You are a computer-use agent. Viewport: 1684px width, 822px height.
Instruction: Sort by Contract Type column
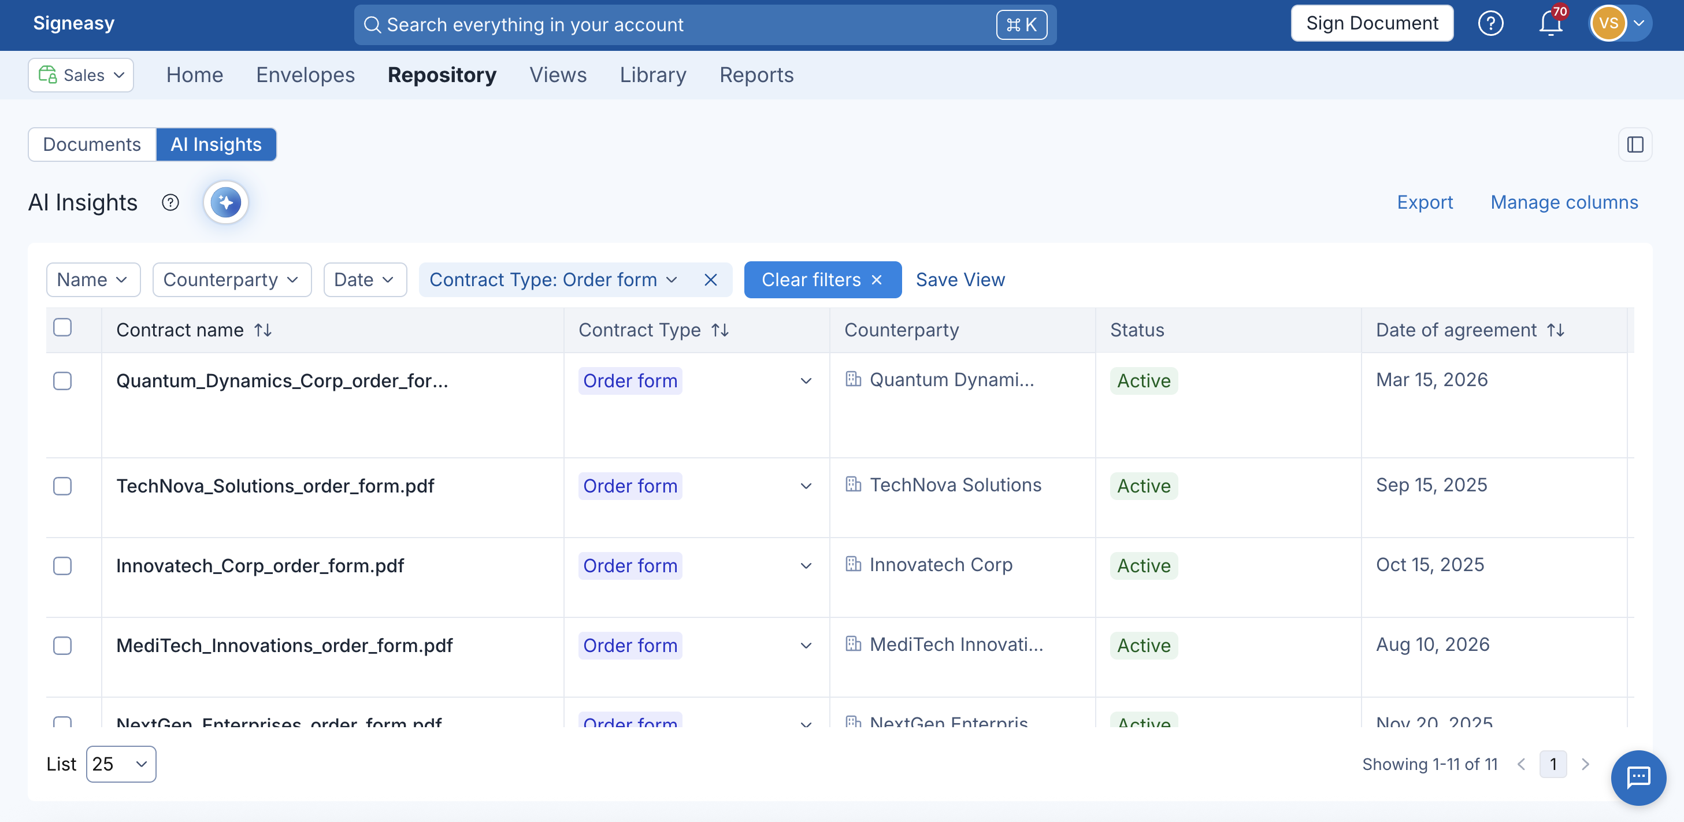719,330
